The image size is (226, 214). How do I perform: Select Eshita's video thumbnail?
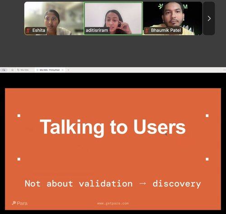click(x=54, y=19)
